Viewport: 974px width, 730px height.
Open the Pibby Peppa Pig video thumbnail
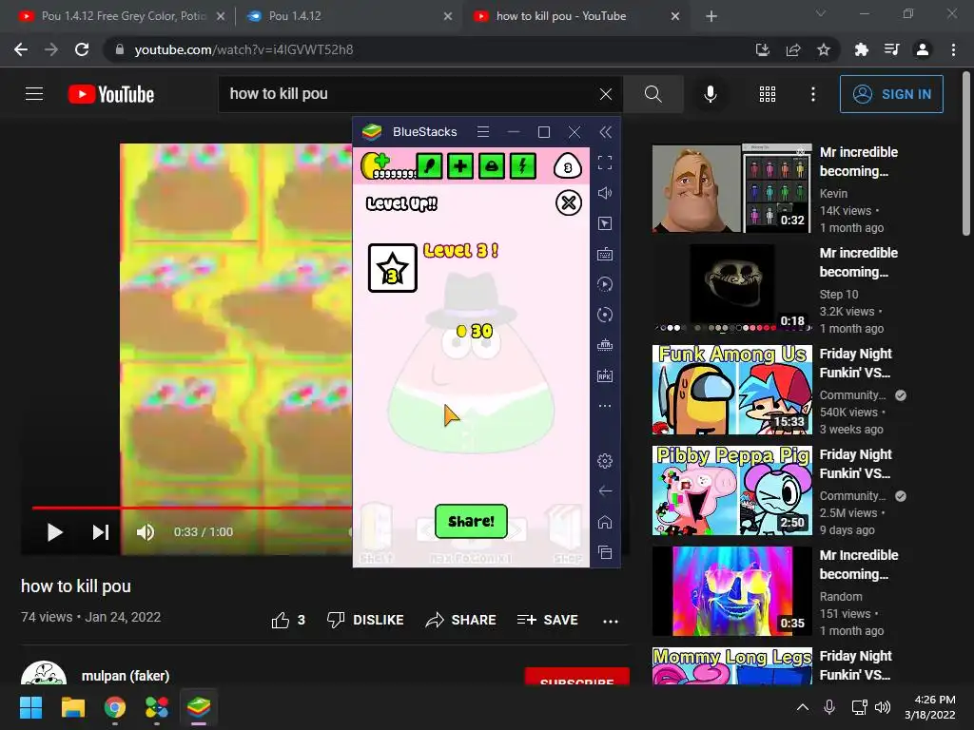pyautogui.click(x=731, y=490)
